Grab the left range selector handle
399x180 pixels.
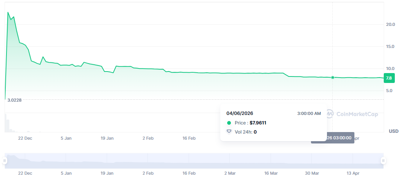click(5, 161)
